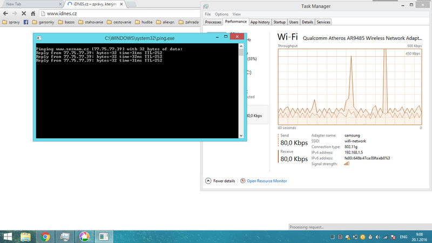Click the Wi-Fi throughput graph
This screenshot has height=243, width=432.
349,87
